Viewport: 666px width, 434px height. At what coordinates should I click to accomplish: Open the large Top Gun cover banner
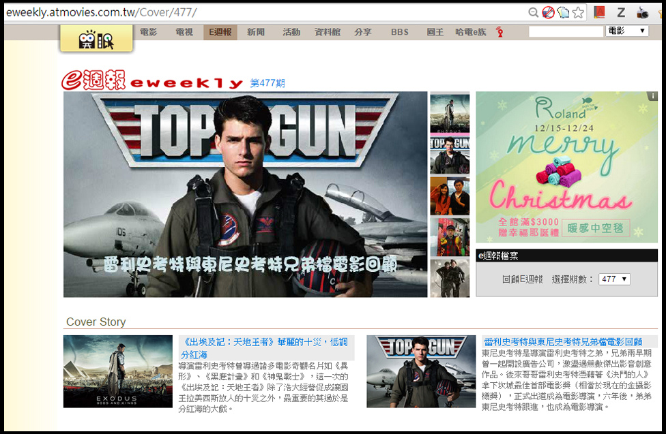(245, 194)
